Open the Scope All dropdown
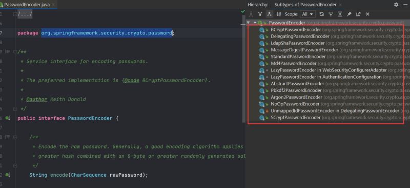The height and width of the screenshot is (188, 410). [308, 14]
